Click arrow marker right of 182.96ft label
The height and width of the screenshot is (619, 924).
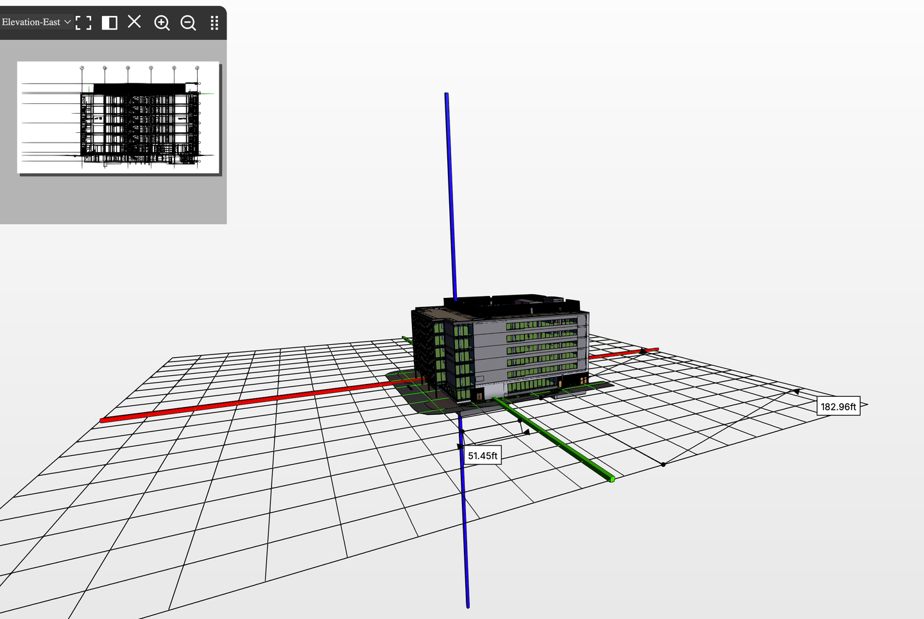pyautogui.click(x=864, y=405)
